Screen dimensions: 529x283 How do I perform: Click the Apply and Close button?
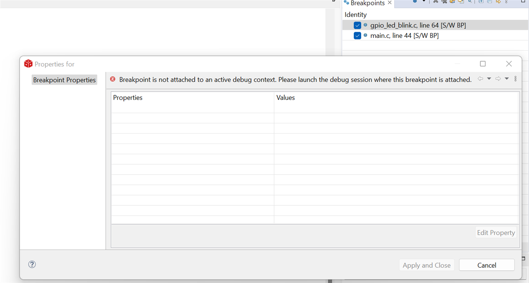click(427, 265)
